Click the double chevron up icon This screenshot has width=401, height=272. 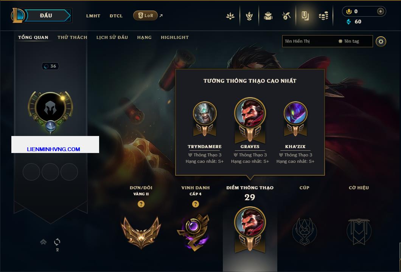(43, 242)
